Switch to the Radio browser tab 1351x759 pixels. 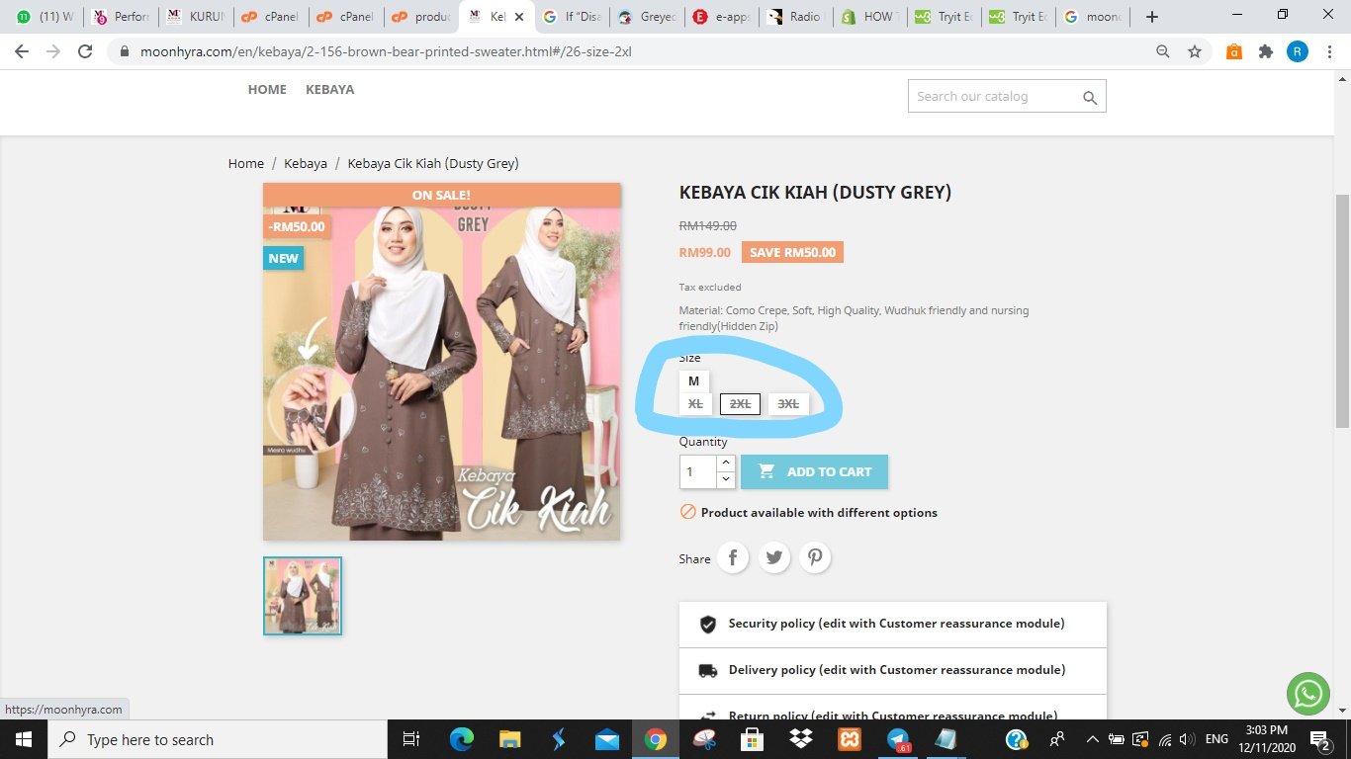click(797, 17)
